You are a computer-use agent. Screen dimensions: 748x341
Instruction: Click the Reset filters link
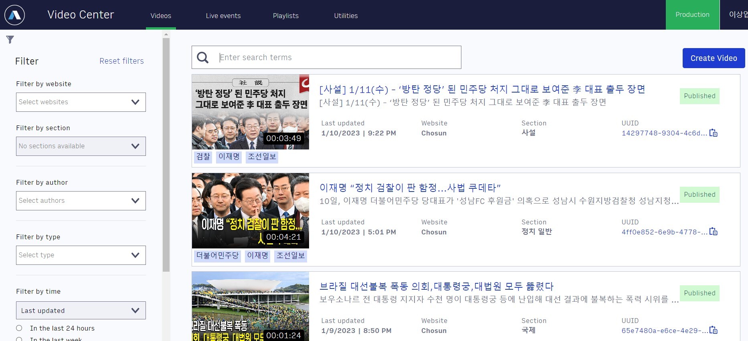point(121,61)
